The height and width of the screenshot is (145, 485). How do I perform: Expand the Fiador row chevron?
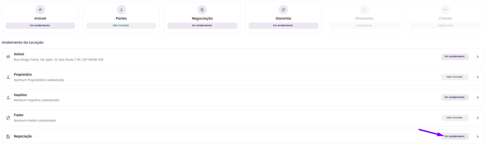pos(478,118)
